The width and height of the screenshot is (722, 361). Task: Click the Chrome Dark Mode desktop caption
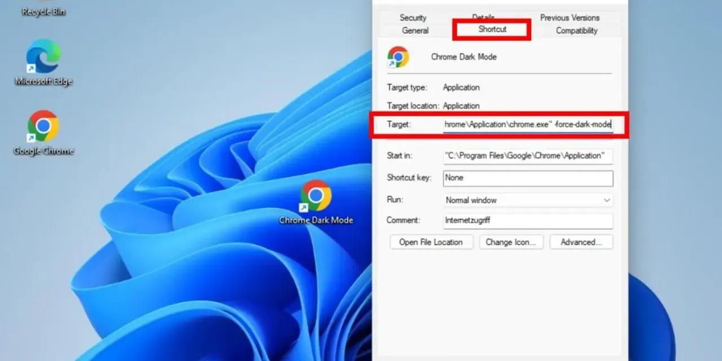(316, 220)
